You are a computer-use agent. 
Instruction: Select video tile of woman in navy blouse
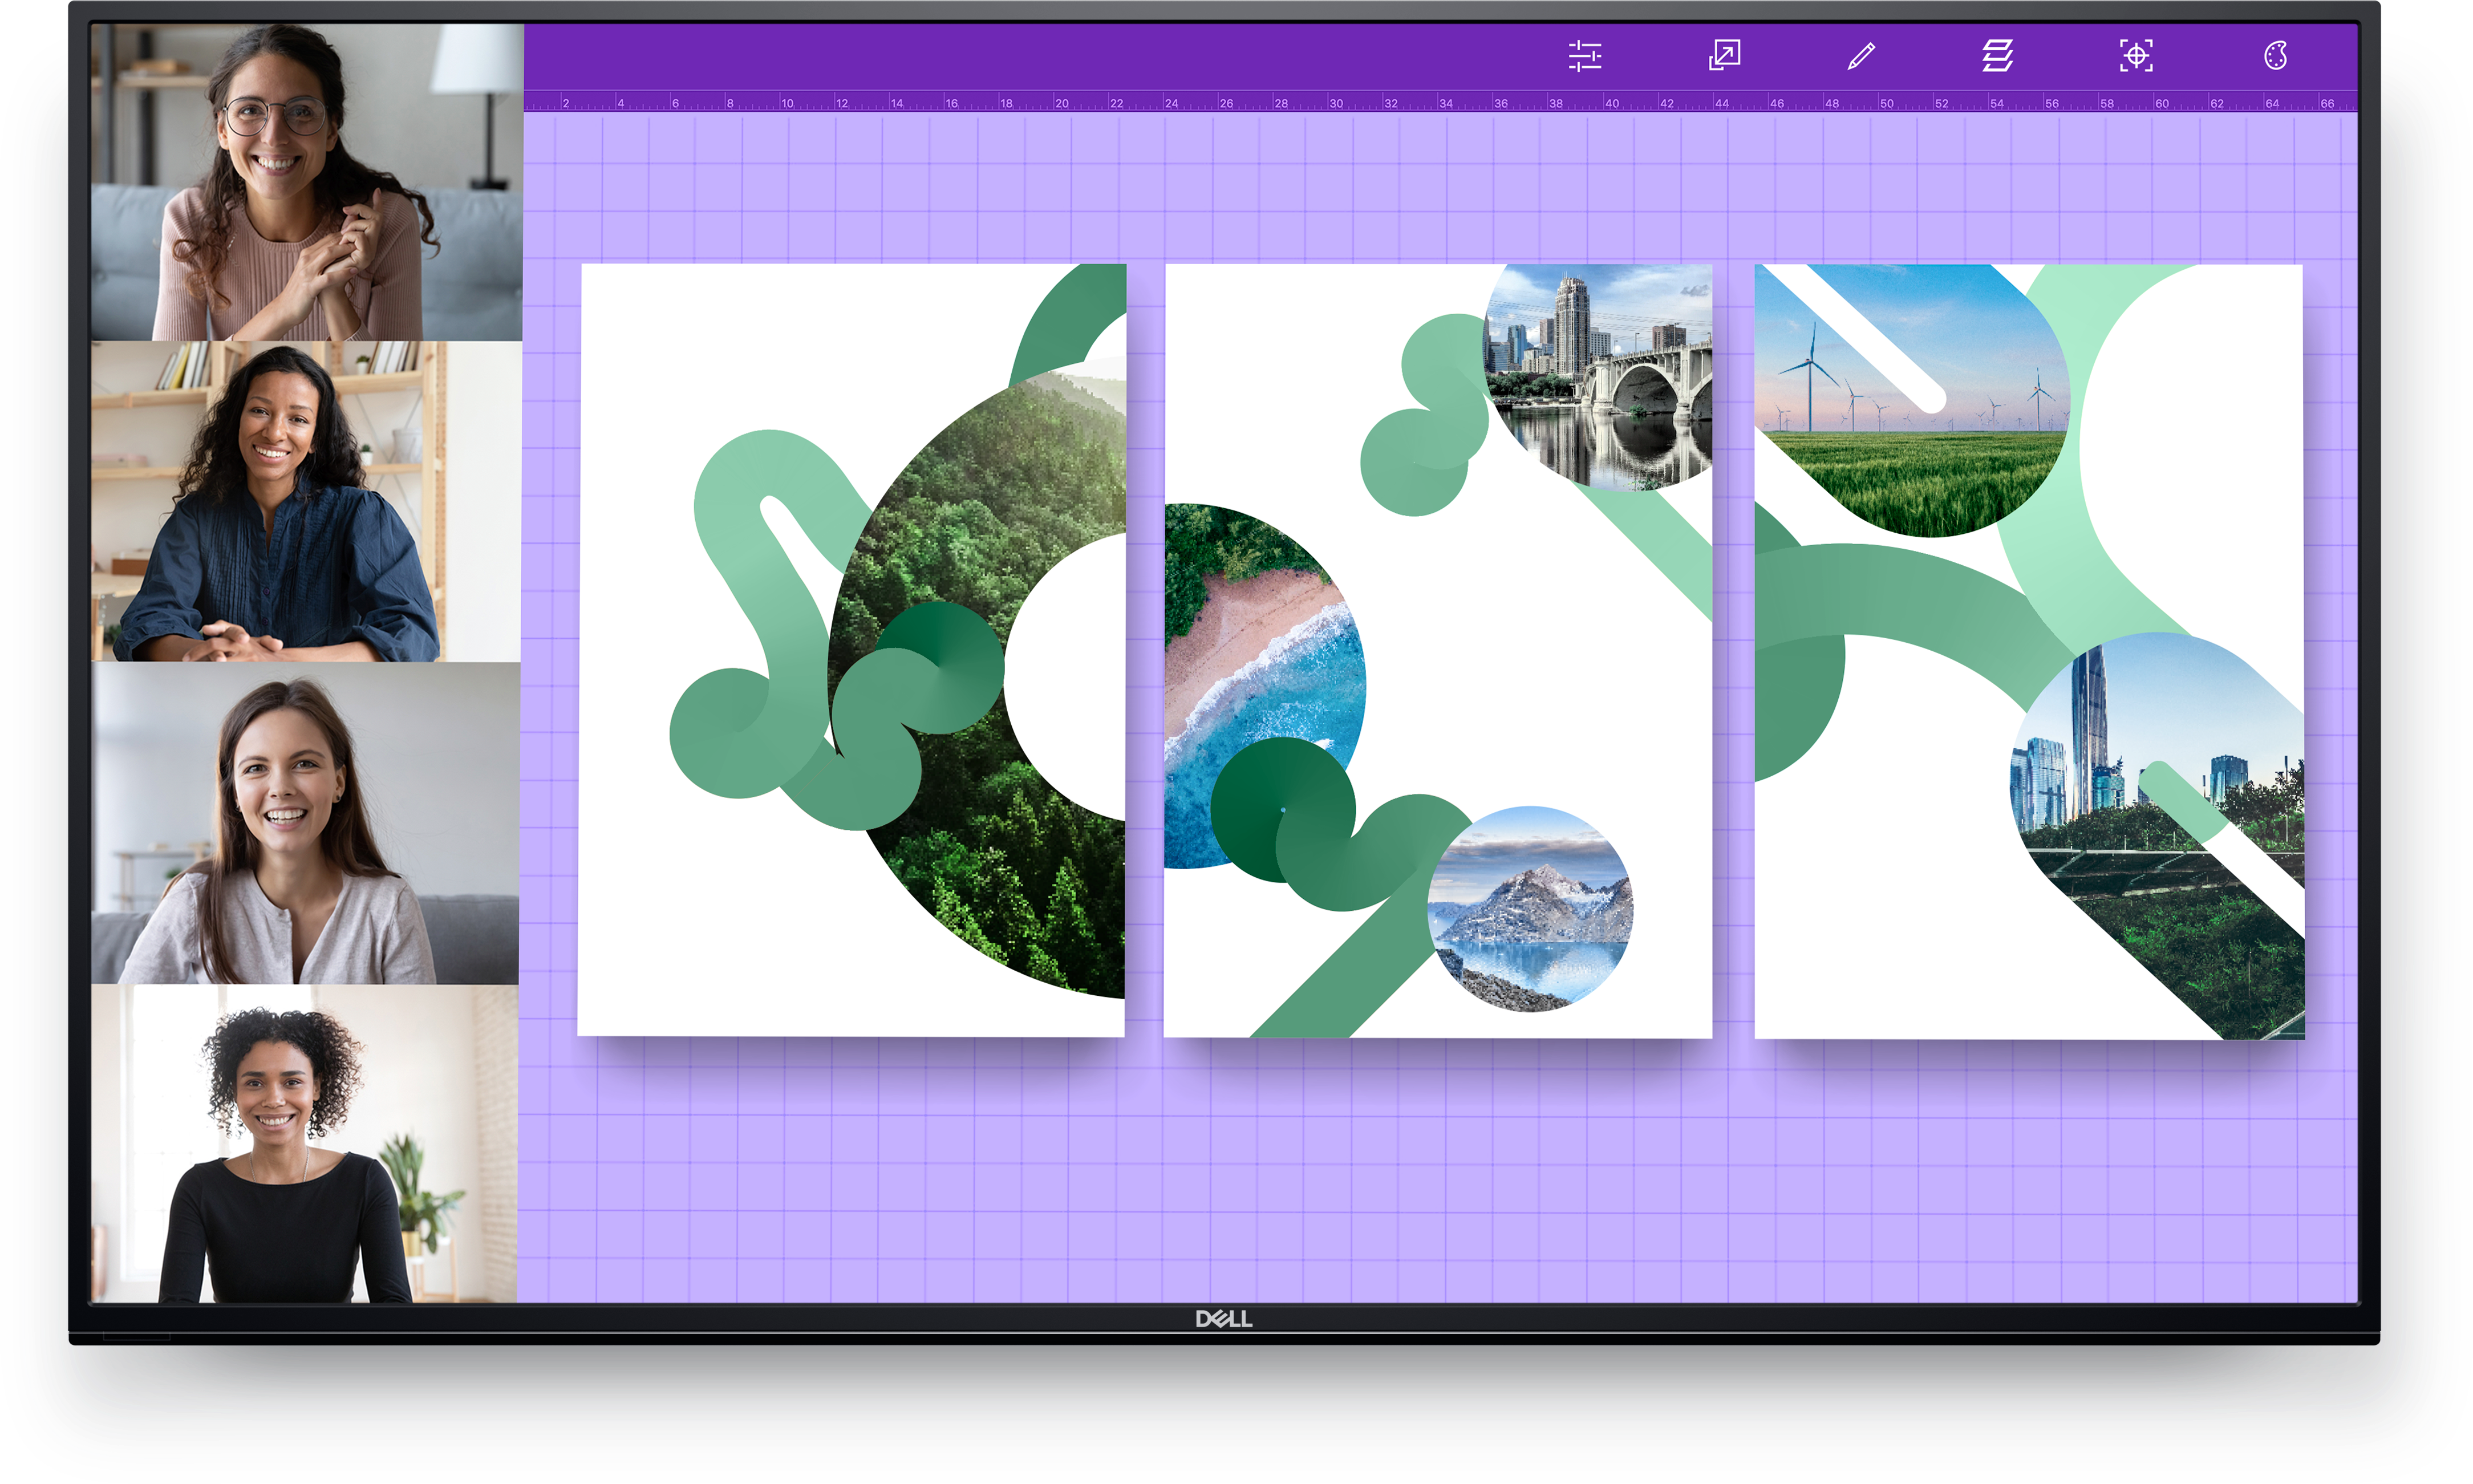tap(306, 501)
